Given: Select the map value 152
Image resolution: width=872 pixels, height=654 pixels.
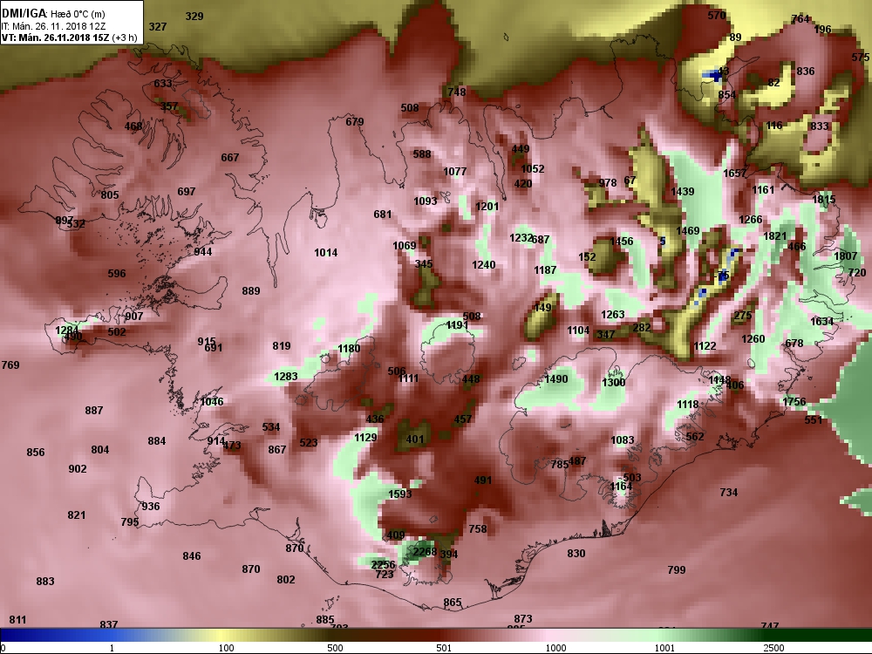Looking at the screenshot, I should pos(587,256).
